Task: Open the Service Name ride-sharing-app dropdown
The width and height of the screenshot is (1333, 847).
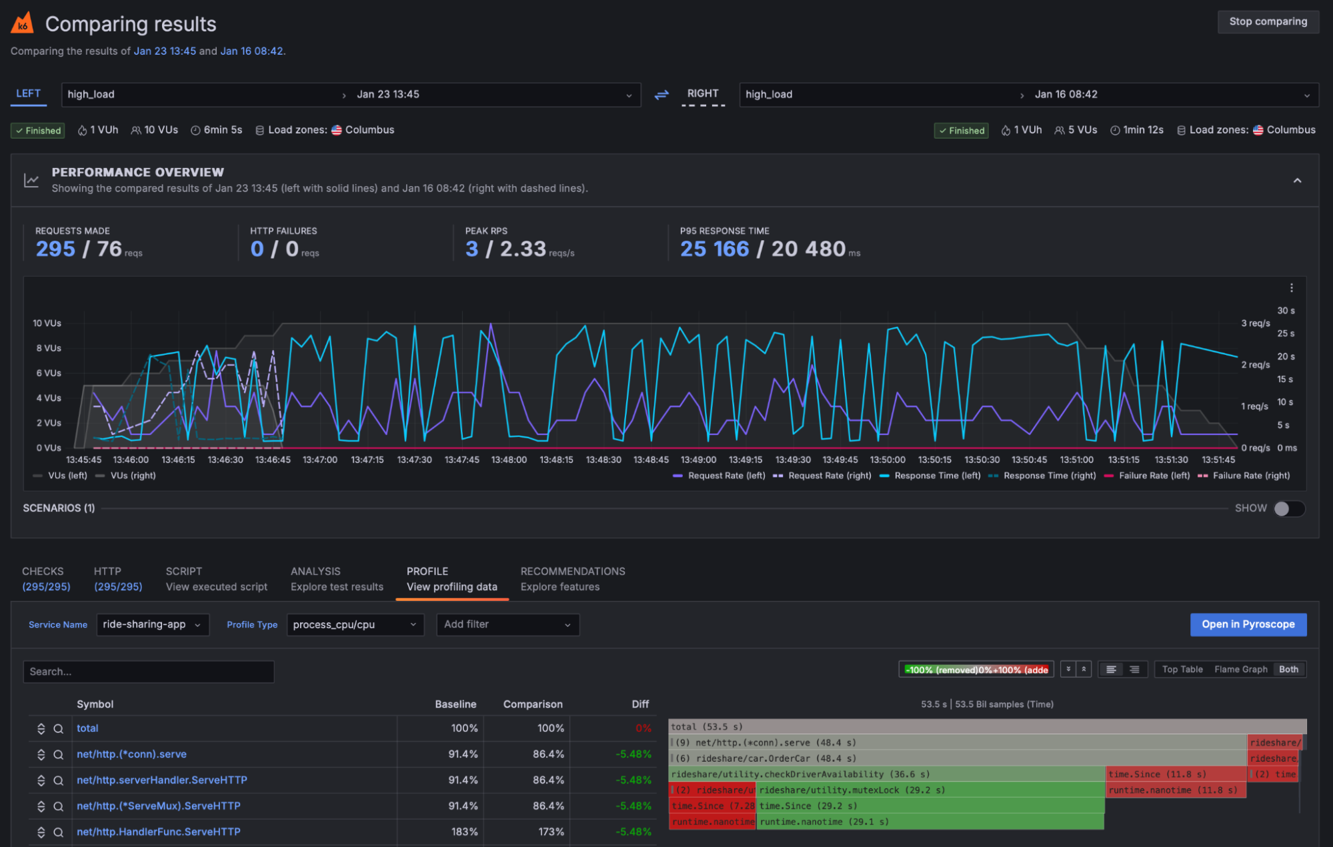Action: (x=153, y=624)
